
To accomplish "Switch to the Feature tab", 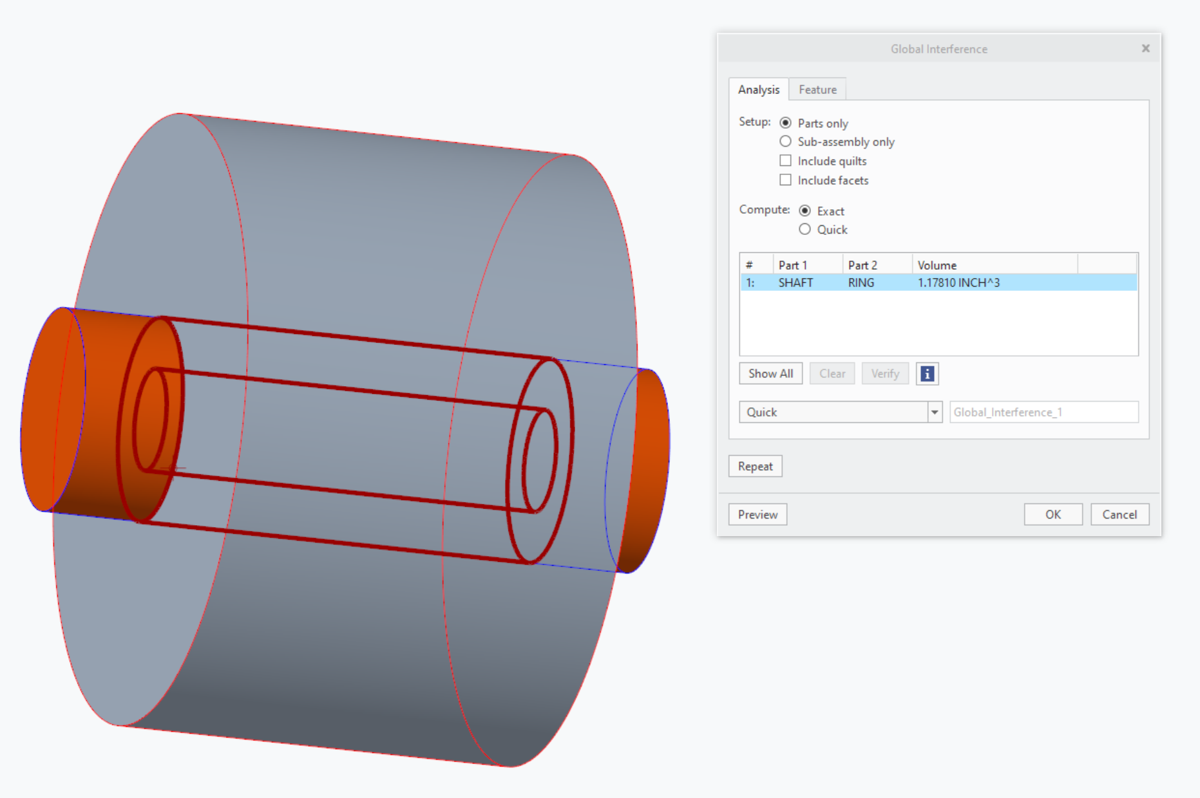I will point(817,89).
